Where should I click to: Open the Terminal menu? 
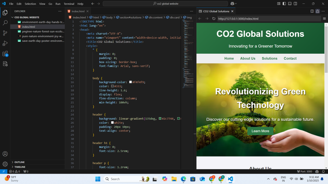click(x=69, y=4)
